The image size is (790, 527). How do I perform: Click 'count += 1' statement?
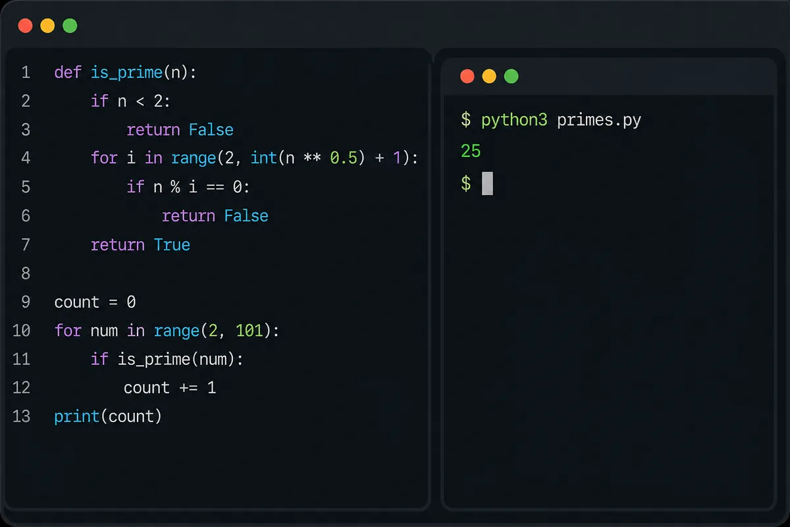170,387
